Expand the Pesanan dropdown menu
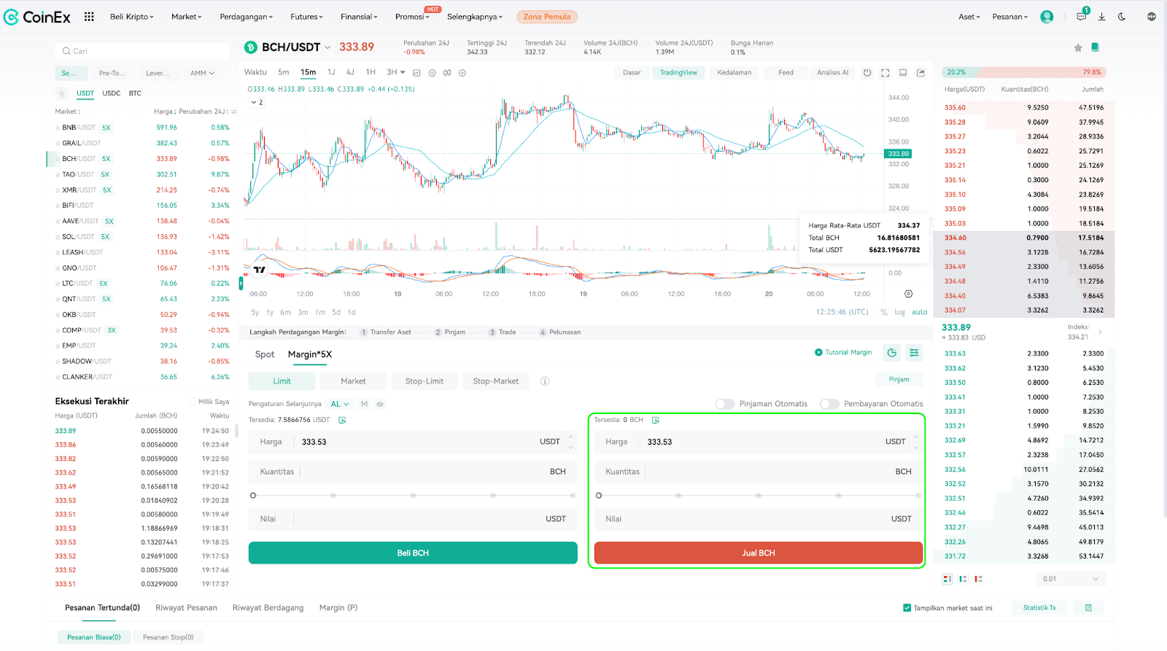 (1010, 17)
